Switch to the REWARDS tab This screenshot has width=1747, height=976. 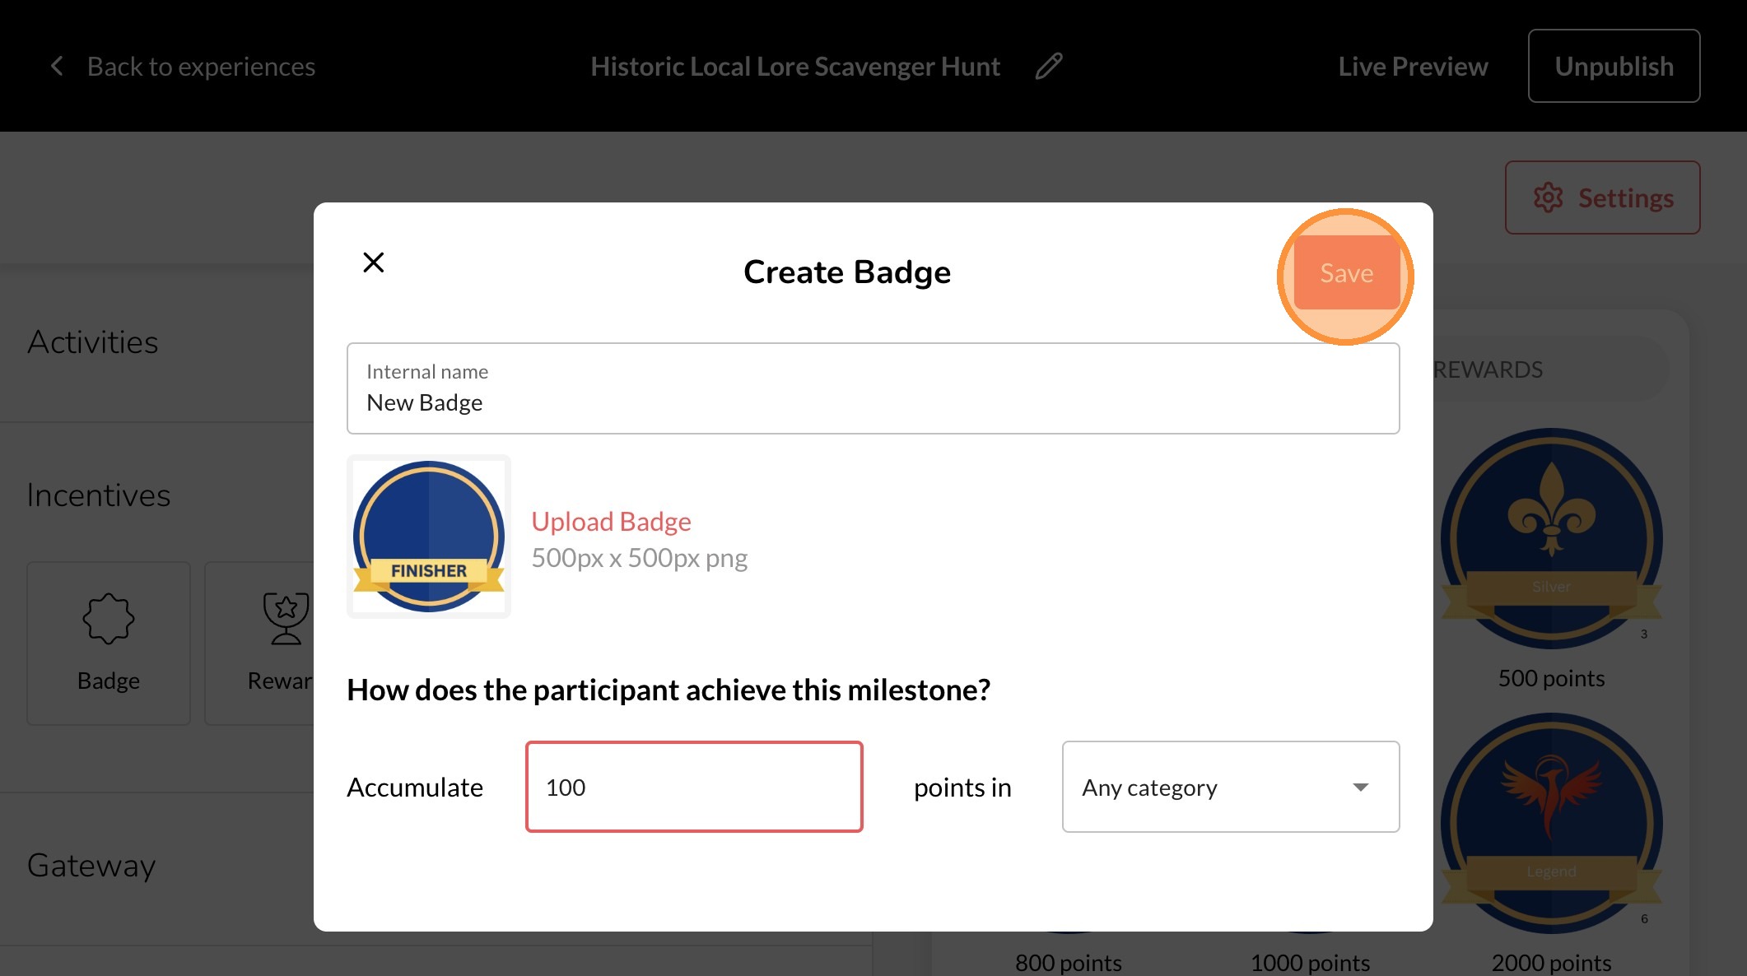[x=1488, y=369]
